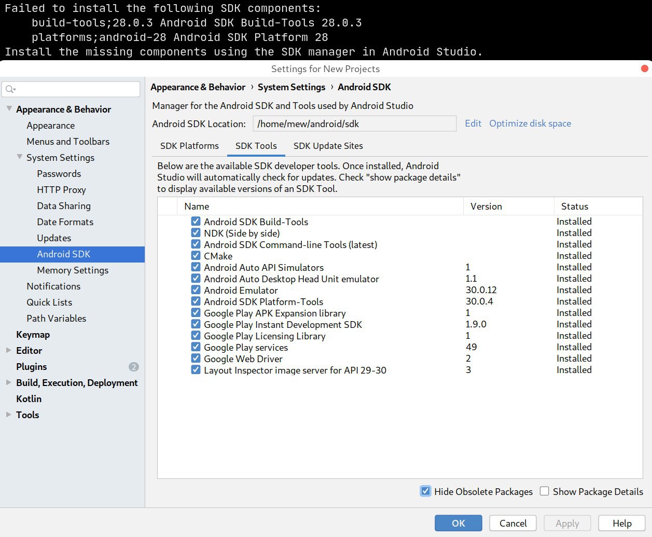Uncheck Android Emulator checkbox

click(196, 290)
